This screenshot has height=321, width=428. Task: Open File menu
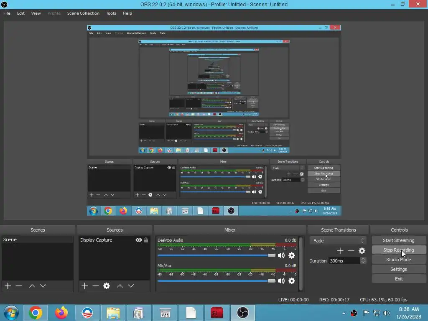[x=7, y=13]
